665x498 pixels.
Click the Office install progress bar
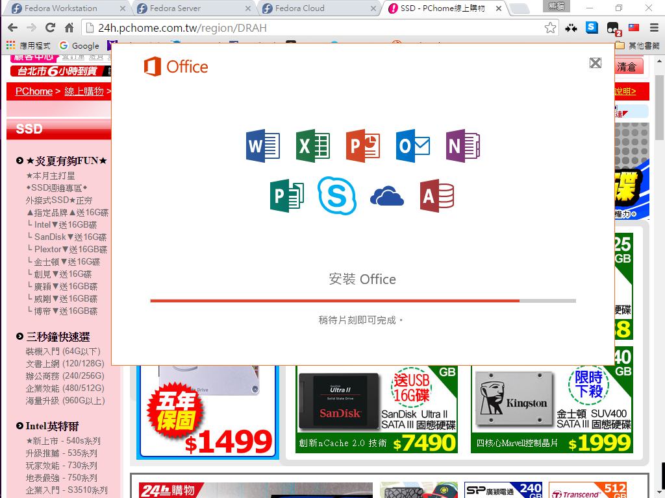click(x=363, y=301)
